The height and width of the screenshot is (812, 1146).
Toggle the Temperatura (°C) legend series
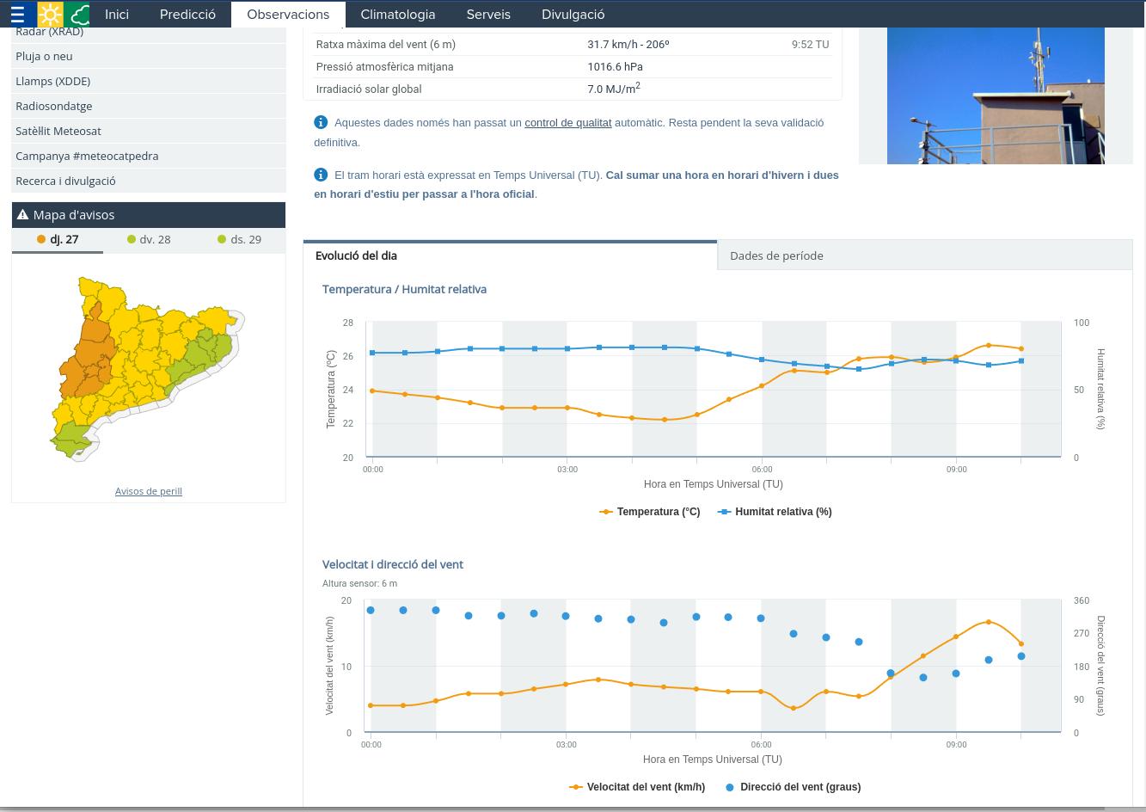tap(650, 512)
